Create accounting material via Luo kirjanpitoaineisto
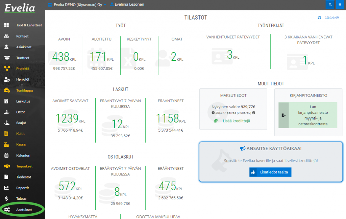The image size is (346, 219). tap(308, 115)
